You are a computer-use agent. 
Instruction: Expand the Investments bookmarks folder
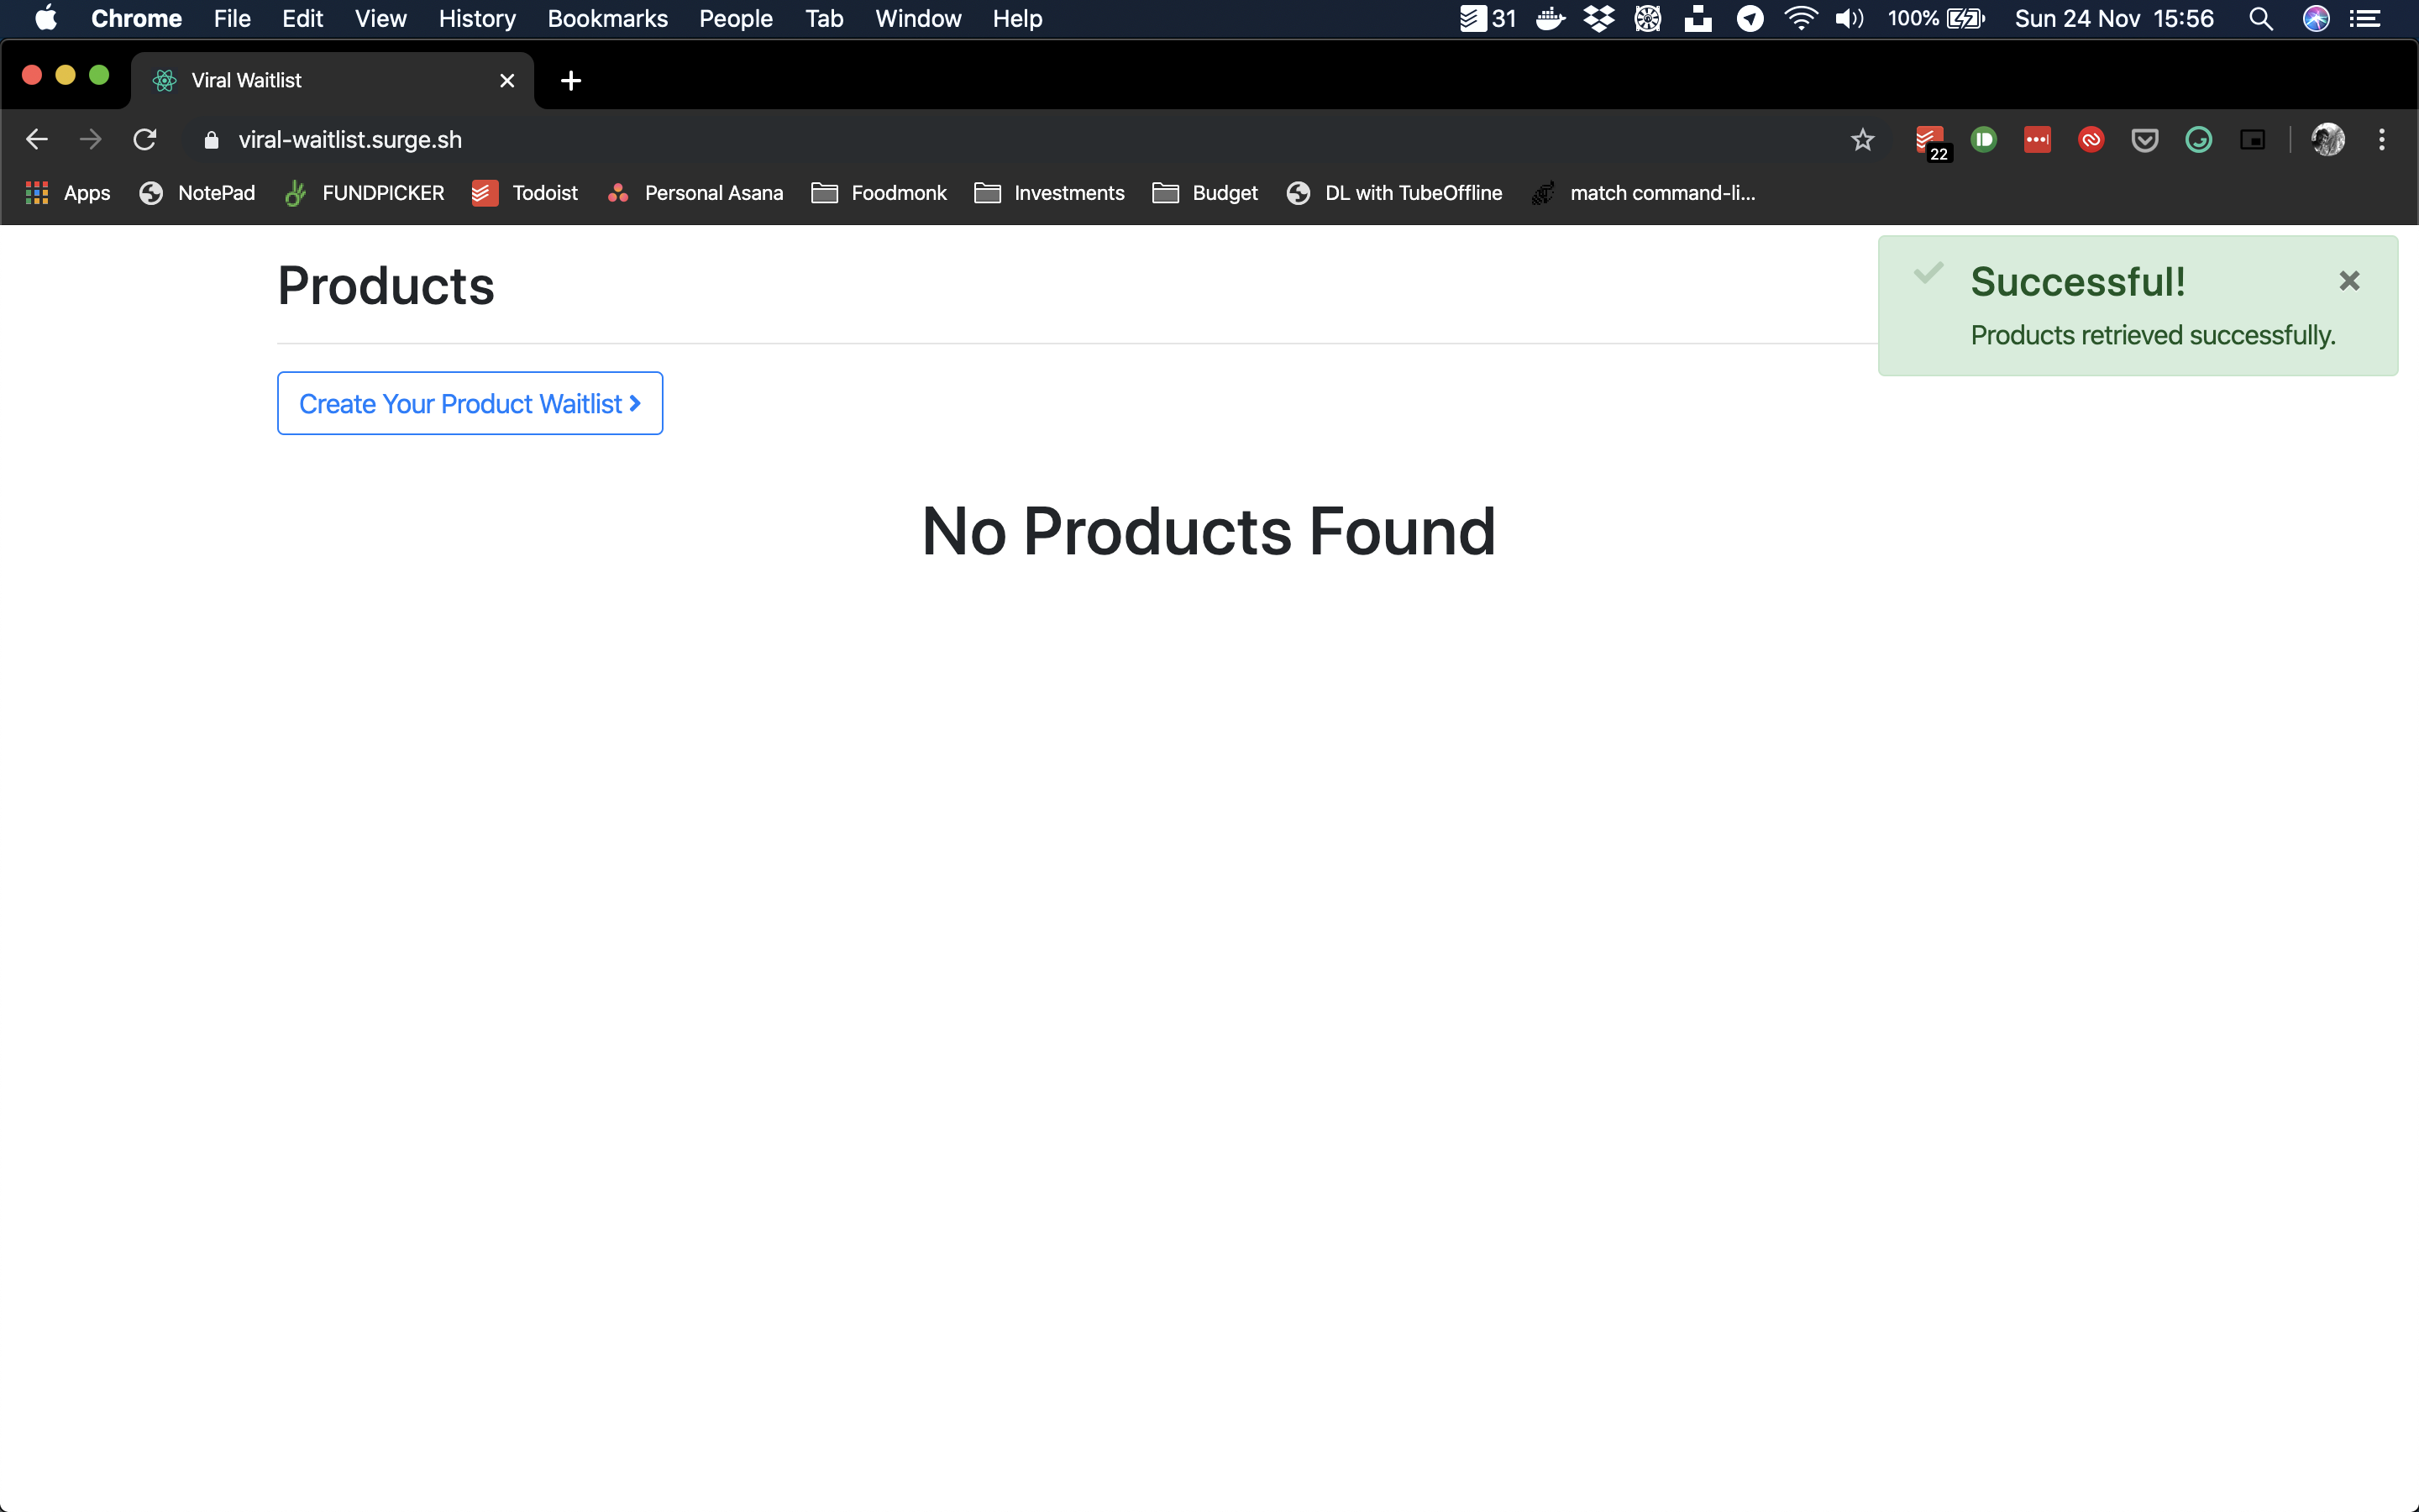1050,193
